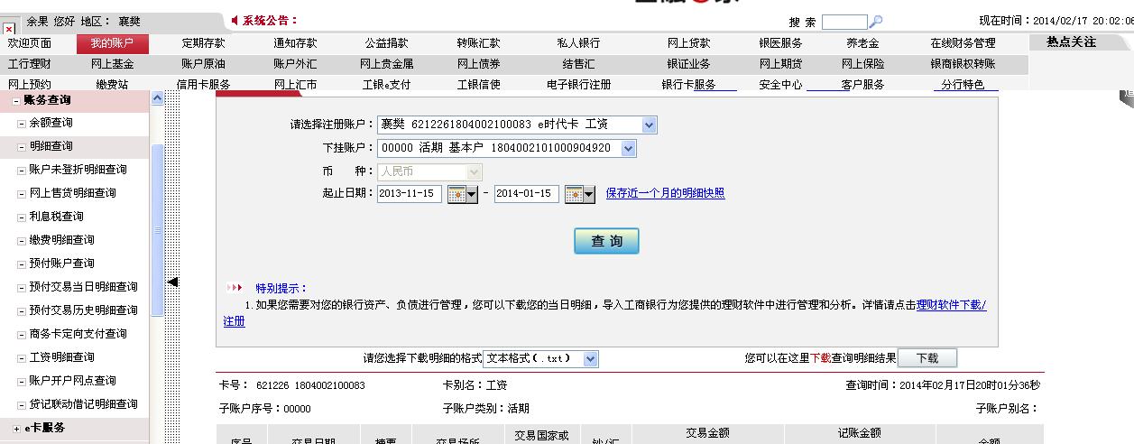Open the 养老金 menu

(862, 43)
